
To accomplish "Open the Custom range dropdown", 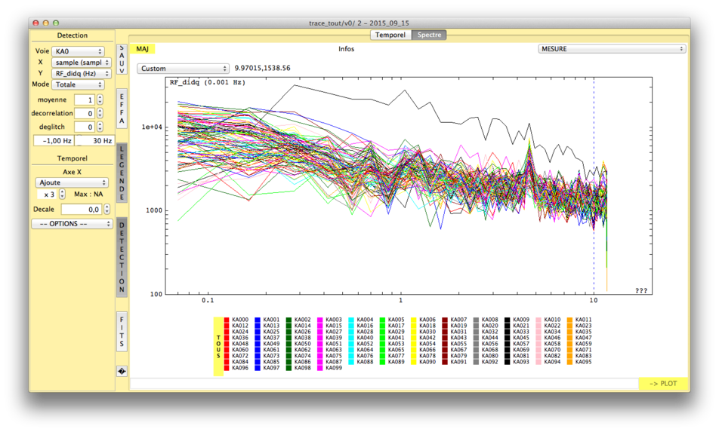I will [183, 69].
